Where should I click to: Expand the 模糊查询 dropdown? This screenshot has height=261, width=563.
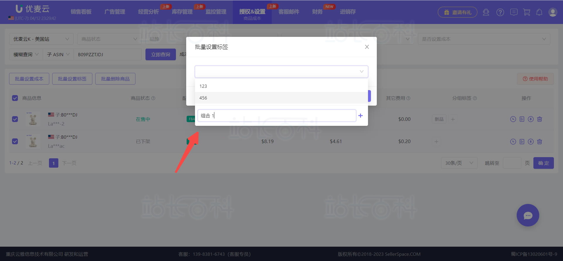(x=26, y=54)
